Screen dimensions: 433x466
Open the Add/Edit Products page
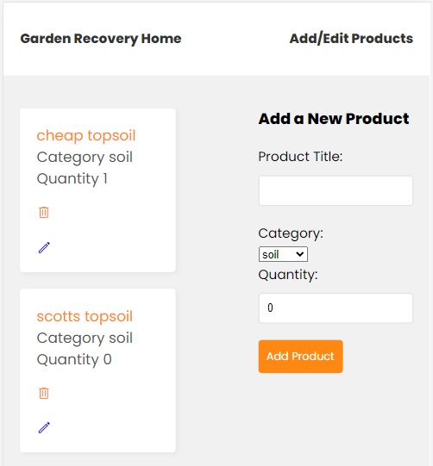pos(351,39)
